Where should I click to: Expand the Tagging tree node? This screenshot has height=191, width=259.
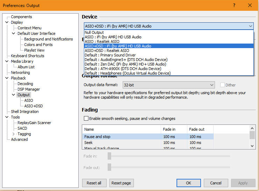pyautogui.click(x=14, y=134)
